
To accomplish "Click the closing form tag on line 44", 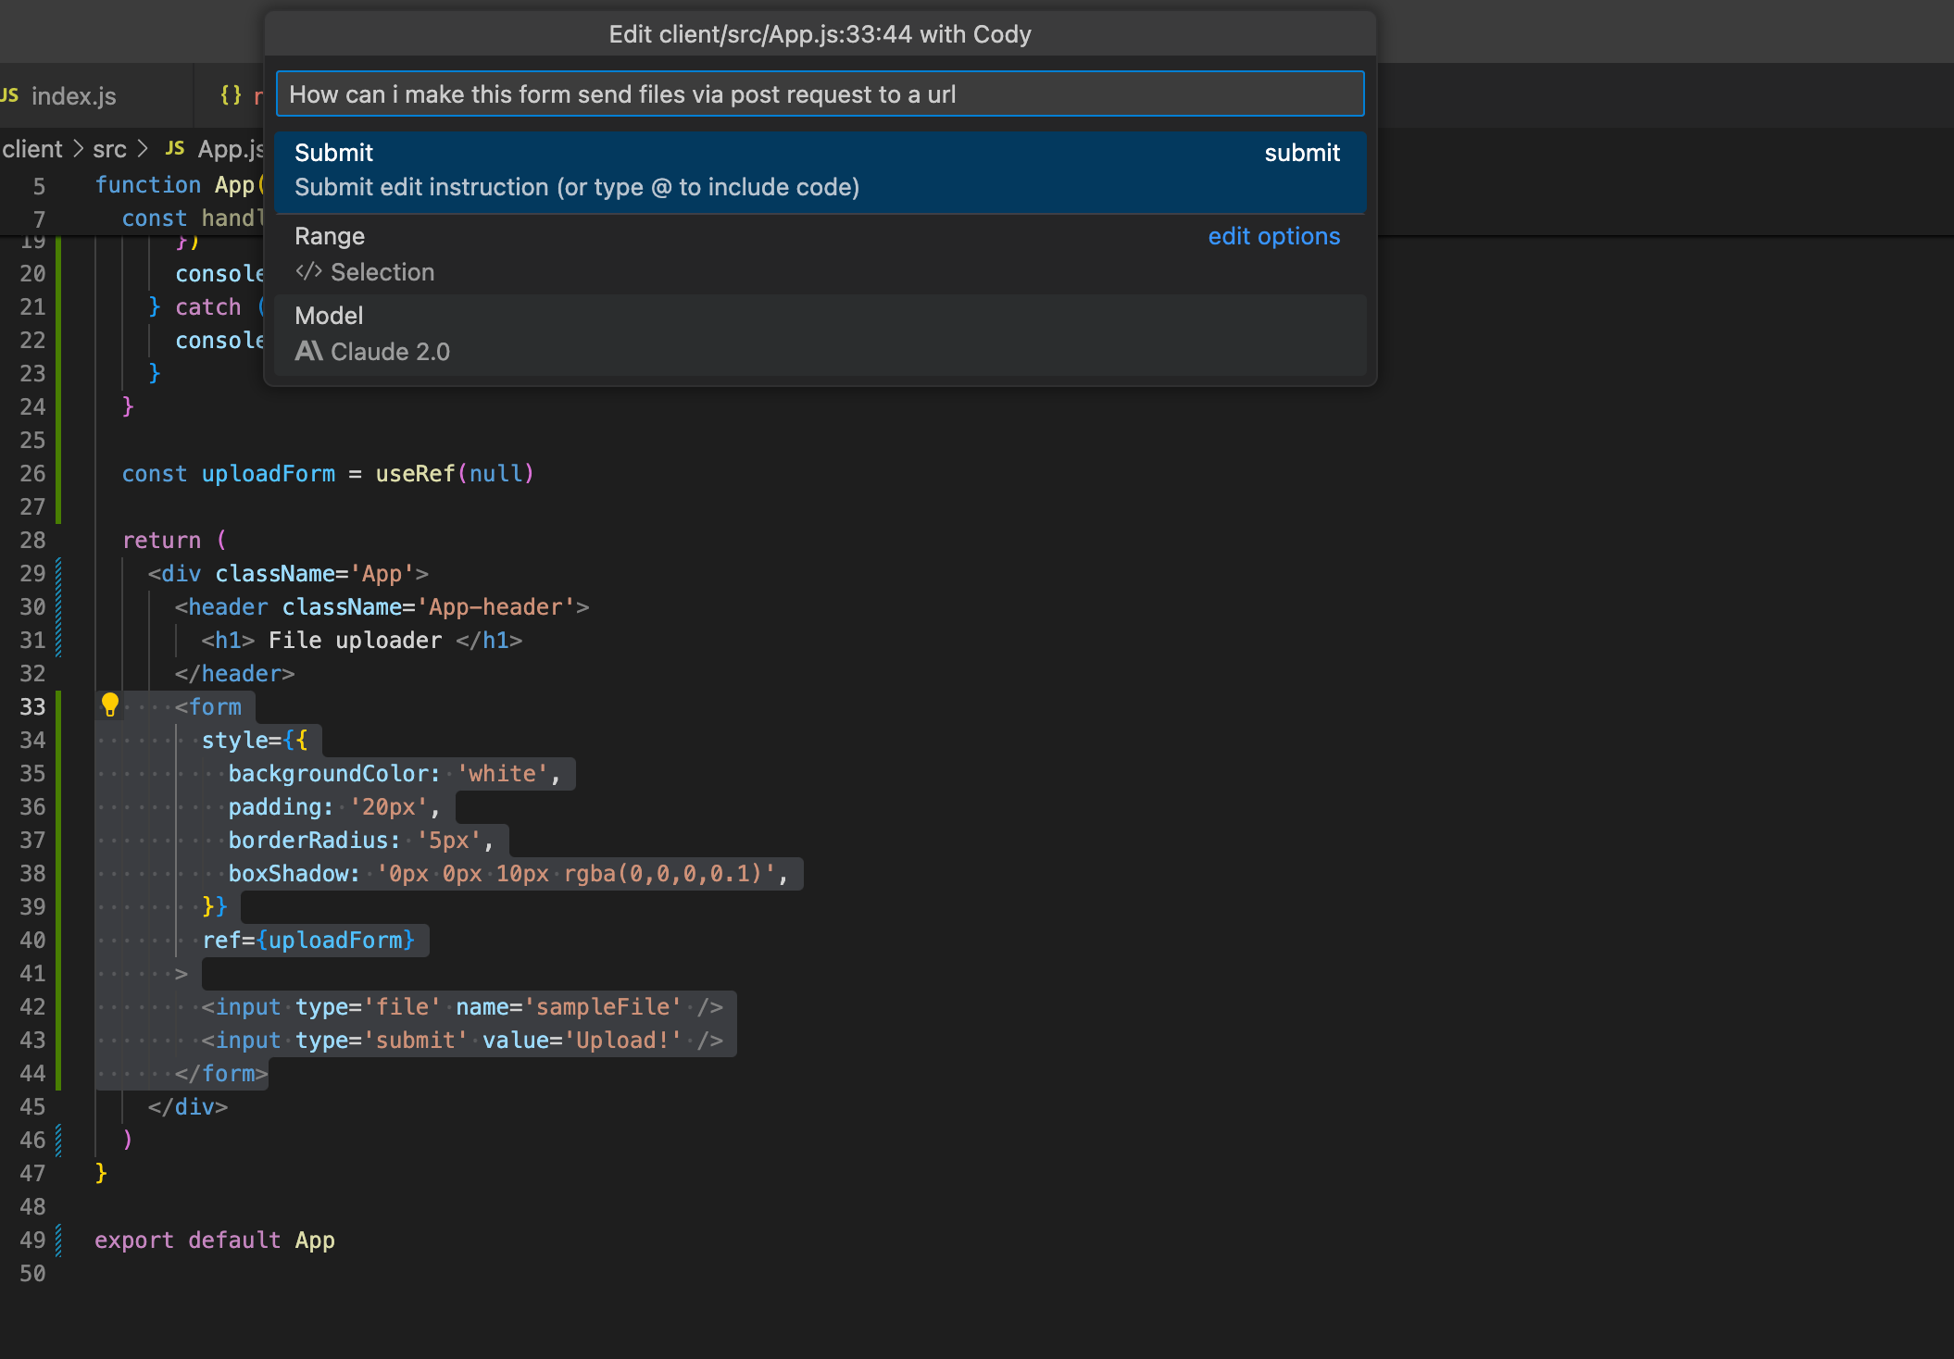I will pyautogui.click(x=221, y=1074).
